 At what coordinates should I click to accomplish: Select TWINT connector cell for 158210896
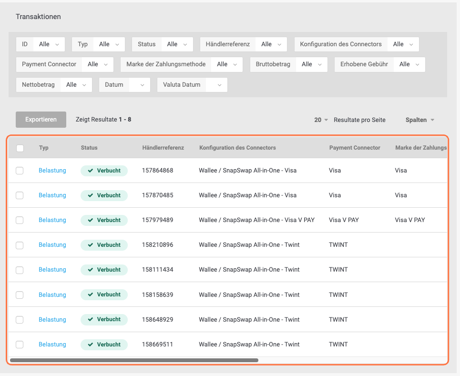(x=338, y=245)
